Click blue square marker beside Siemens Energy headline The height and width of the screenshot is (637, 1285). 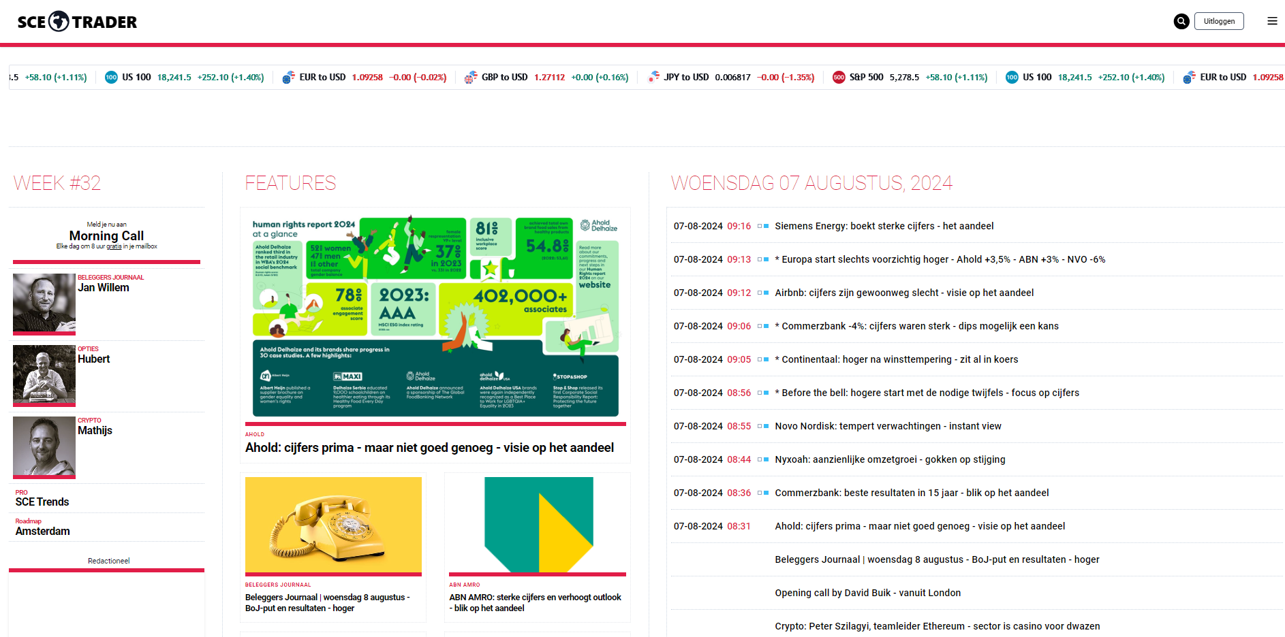767,226
